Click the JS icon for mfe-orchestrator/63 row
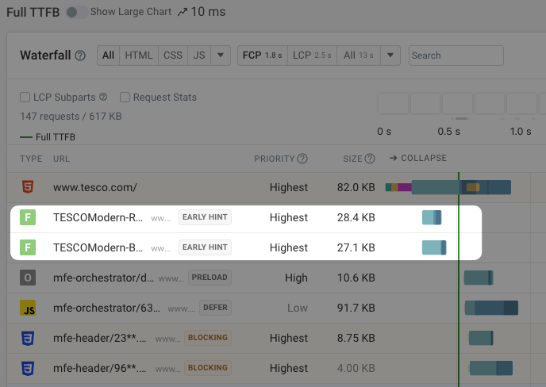This screenshot has height=387, width=546. tap(28, 308)
